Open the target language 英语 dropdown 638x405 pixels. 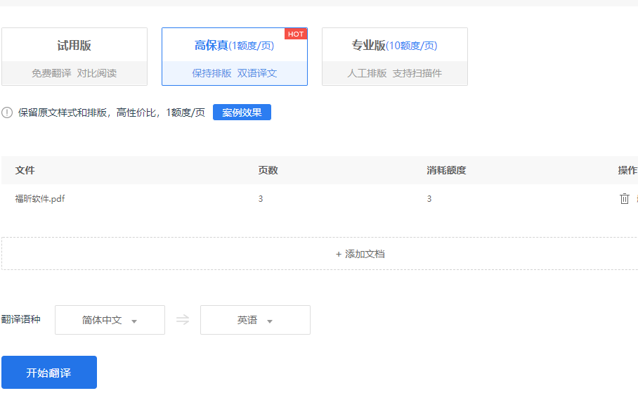(x=255, y=320)
